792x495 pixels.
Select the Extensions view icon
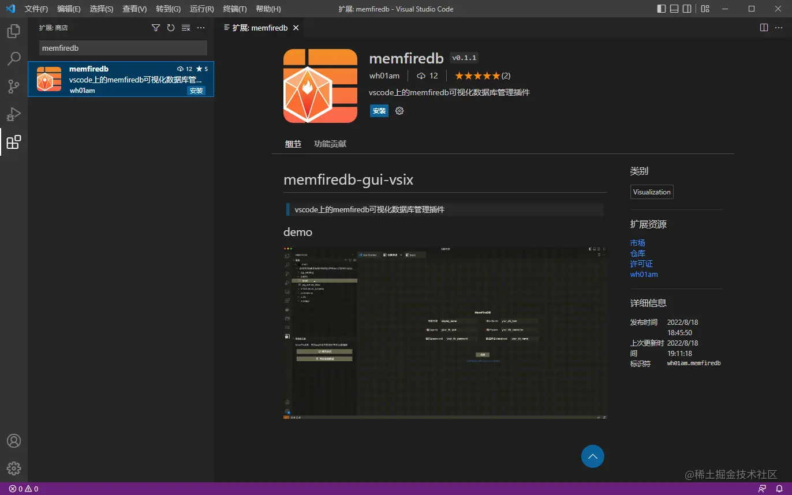(x=14, y=142)
